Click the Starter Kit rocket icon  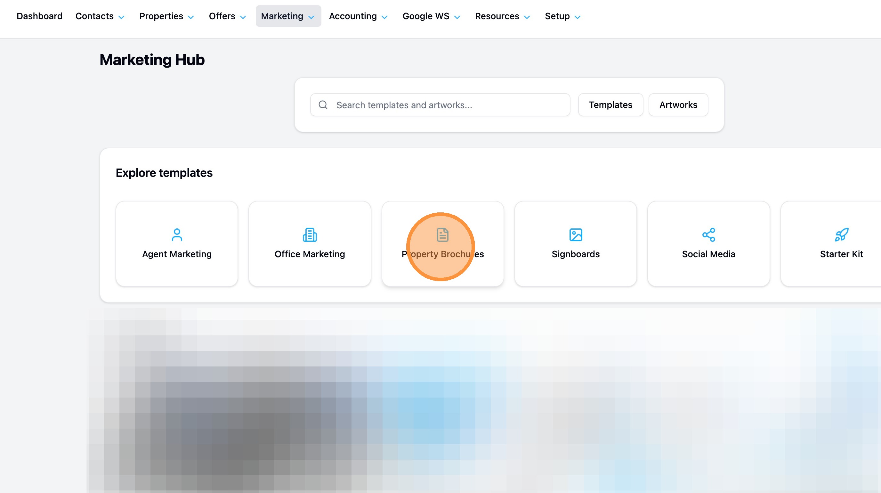click(842, 235)
